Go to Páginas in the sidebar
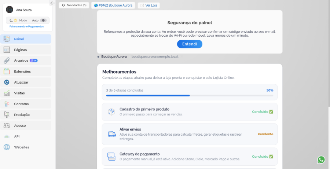 pyautogui.click(x=26, y=50)
